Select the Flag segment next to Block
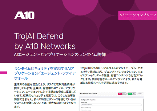 pos(124,94)
